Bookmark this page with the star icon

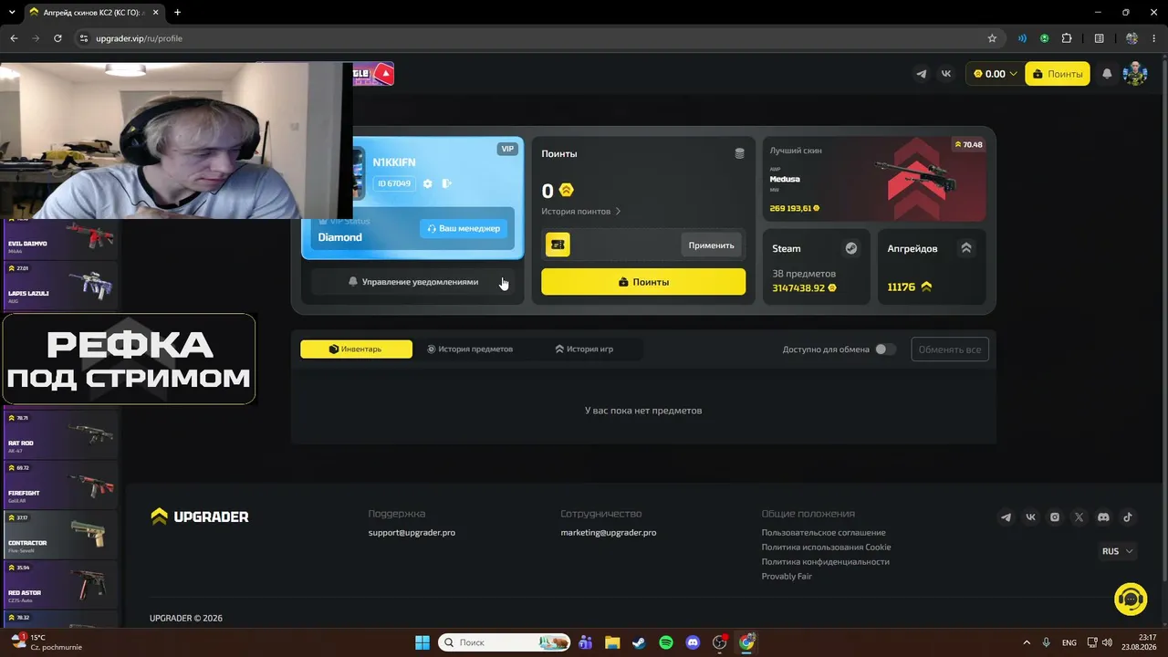[992, 38]
